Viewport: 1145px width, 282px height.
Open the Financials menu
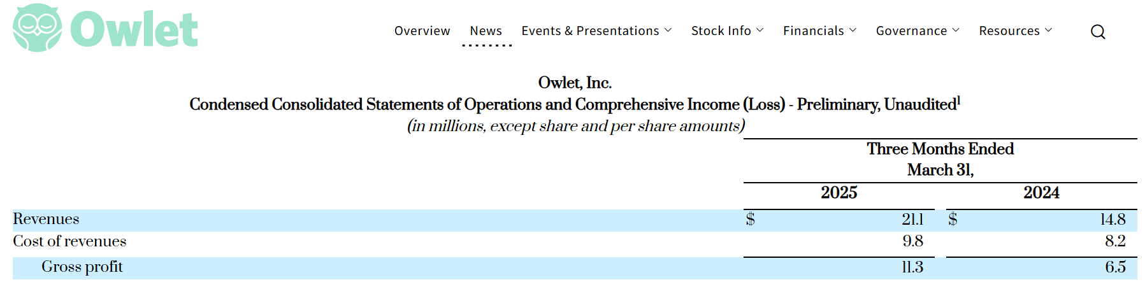pos(813,31)
